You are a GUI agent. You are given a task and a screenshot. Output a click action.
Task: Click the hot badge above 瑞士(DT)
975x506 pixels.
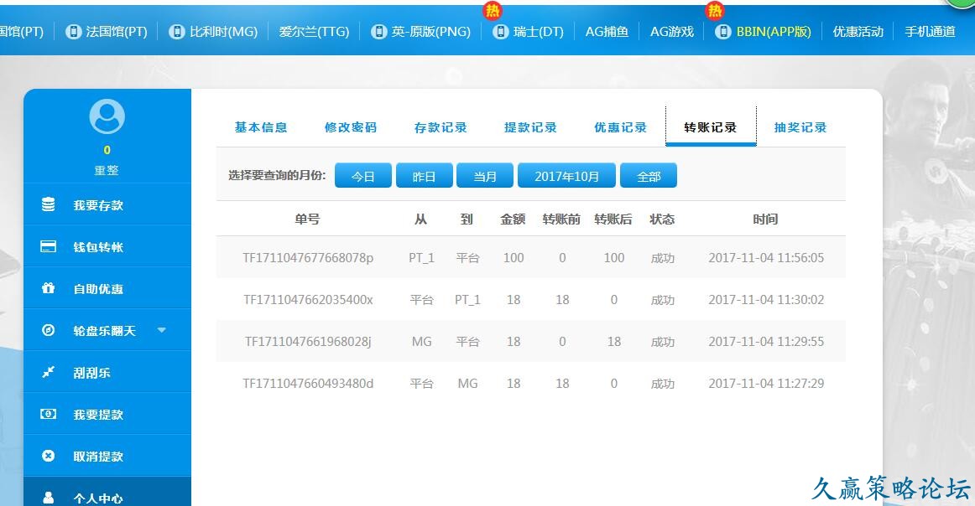pos(493,10)
